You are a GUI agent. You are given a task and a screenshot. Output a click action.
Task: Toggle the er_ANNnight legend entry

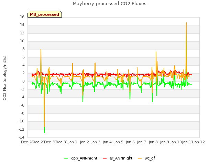point(118,158)
